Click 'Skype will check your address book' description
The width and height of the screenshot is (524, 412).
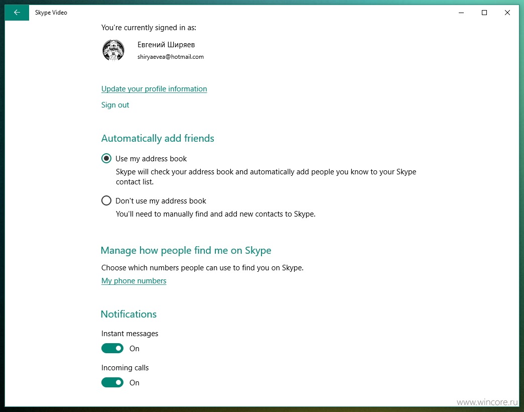[x=266, y=177]
